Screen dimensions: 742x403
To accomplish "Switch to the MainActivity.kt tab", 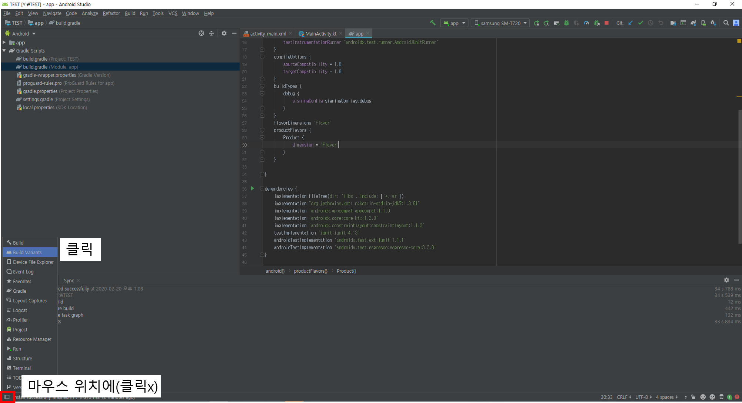I will point(320,34).
